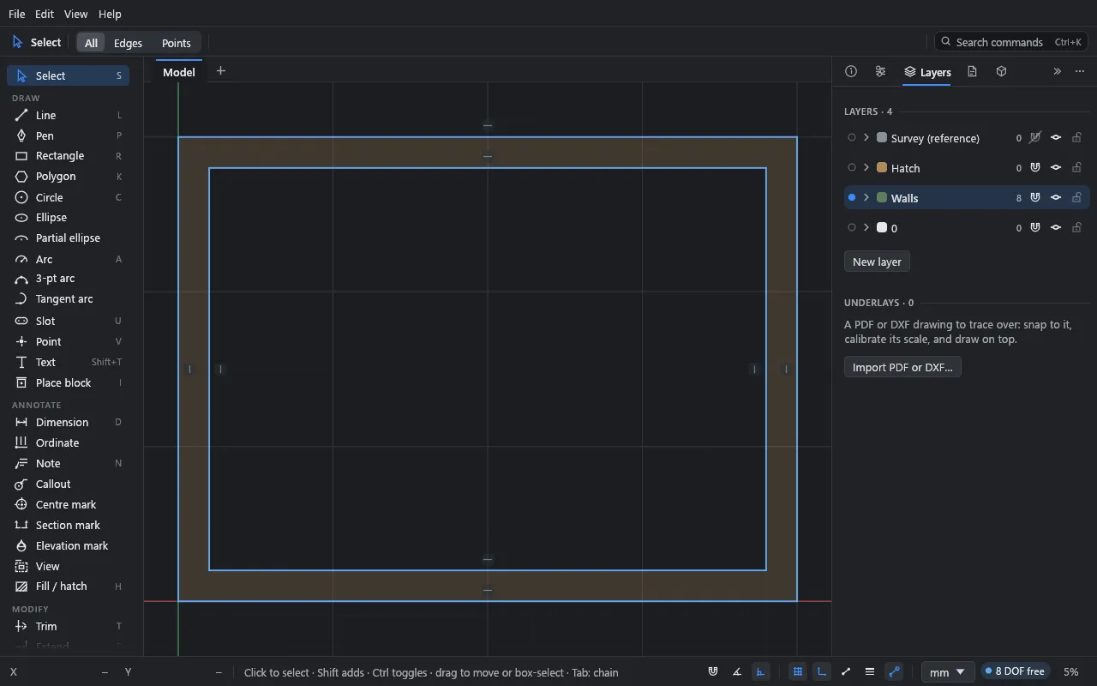The width and height of the screenshot is (1097, 686).
Task: Click the Hatch layer tan color swatch
Action: click(882, 167)
